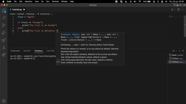Open the Source Control view
This screenshot has height=104, width=186.
(4, 25)
